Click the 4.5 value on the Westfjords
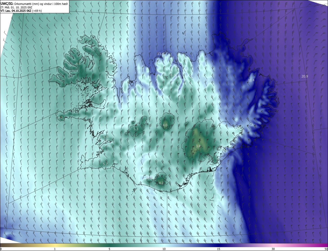Image resolution: width=328 pixels, height=251 pixels. [x=78, y=64]
